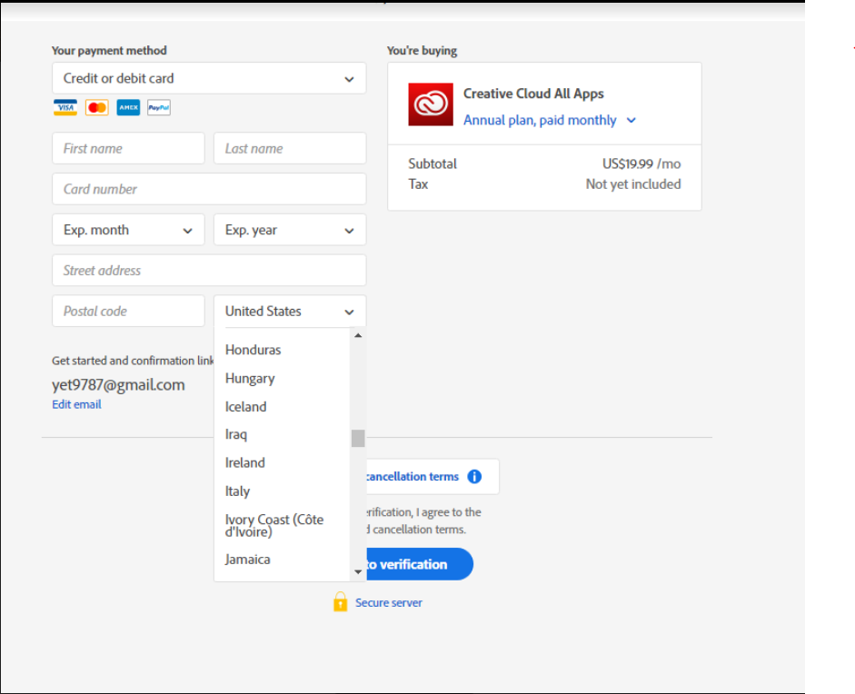This screenshot has width=855, height=694.
Task: Open the payment method dropdown
Action: [209, 78]
